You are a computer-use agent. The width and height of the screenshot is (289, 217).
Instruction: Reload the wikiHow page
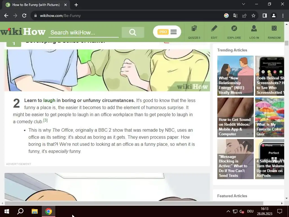coord(24,16)
